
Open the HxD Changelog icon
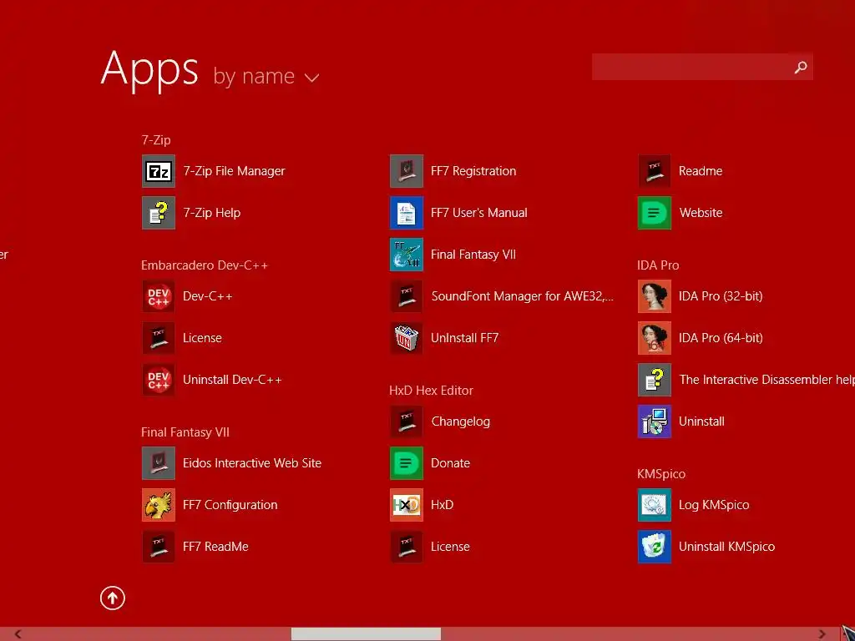[407, 421]
